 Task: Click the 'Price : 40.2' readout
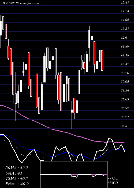(17, 184)
